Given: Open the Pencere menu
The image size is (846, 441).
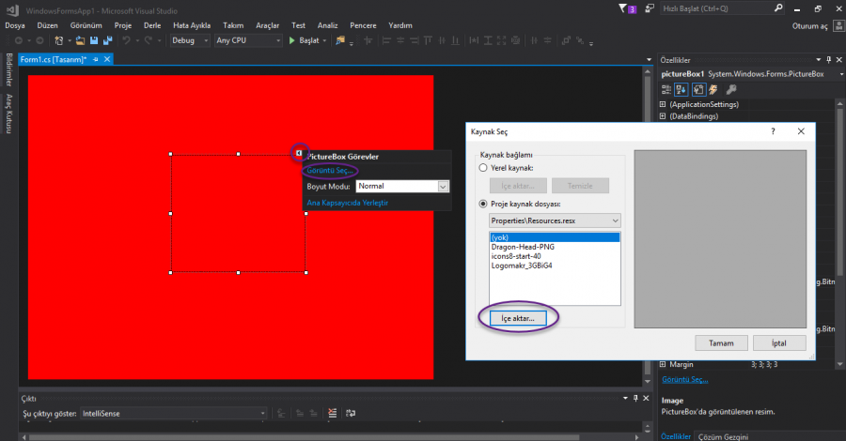Looking at the screenshot, I should [363, 25].
